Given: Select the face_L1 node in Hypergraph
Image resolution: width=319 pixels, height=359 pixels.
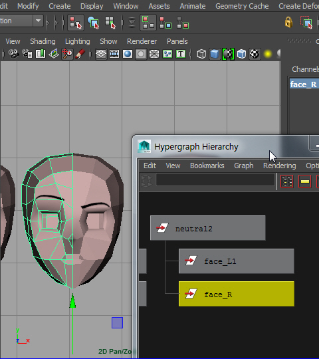Looking at the screenshot, I should tap(237, 261).
